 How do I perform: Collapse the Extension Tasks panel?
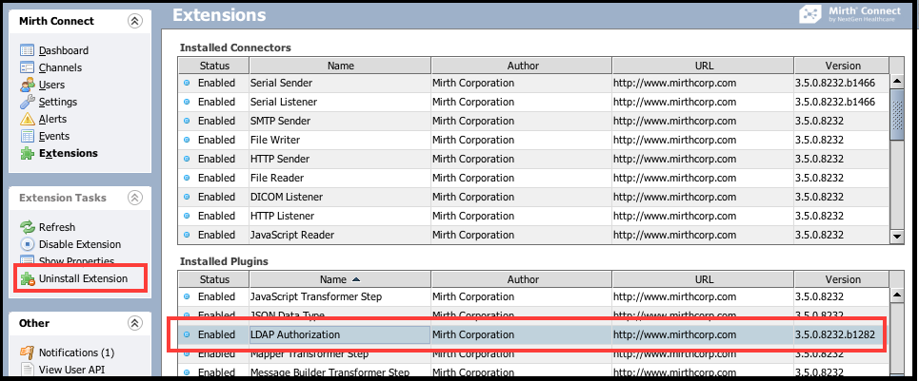(135, 198)
